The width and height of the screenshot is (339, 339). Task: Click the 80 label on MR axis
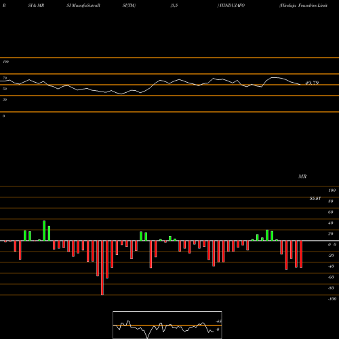(331, 201)
